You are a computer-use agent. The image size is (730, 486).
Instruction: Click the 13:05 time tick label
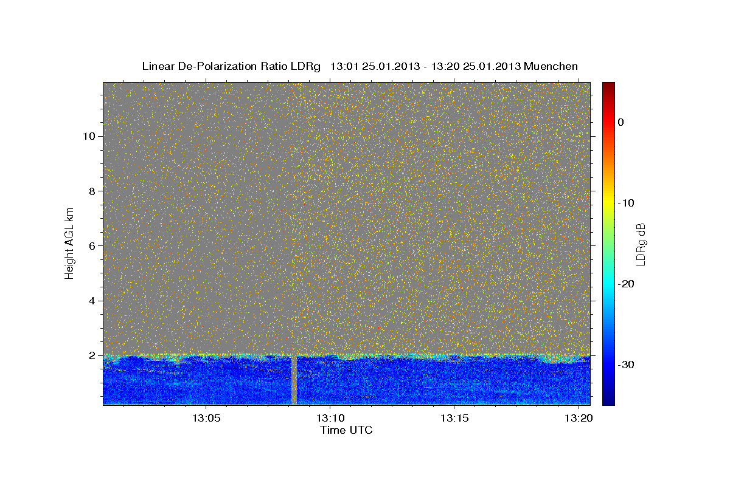point(206,419)
